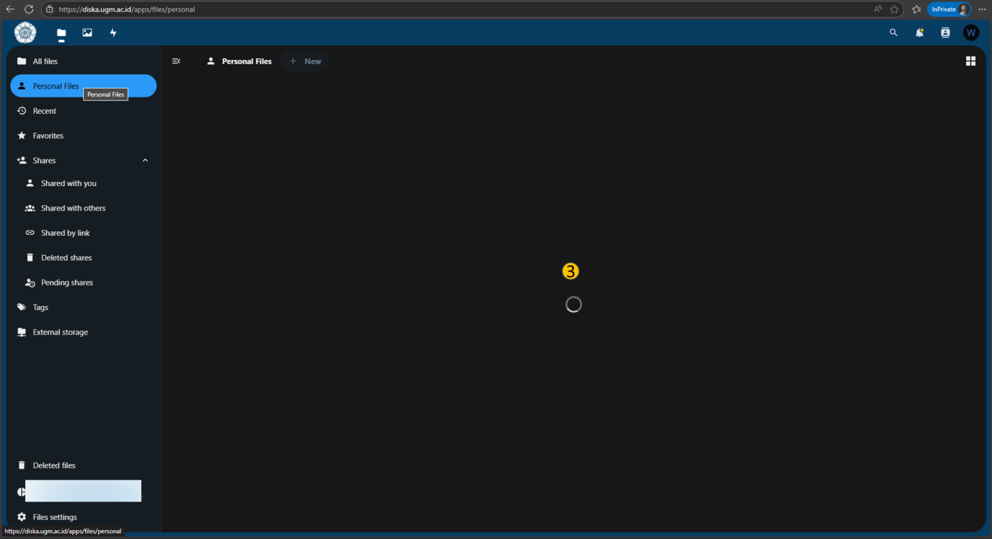The image size is (992, 539).
Task: Open the notifications bell
Action: 919,33
